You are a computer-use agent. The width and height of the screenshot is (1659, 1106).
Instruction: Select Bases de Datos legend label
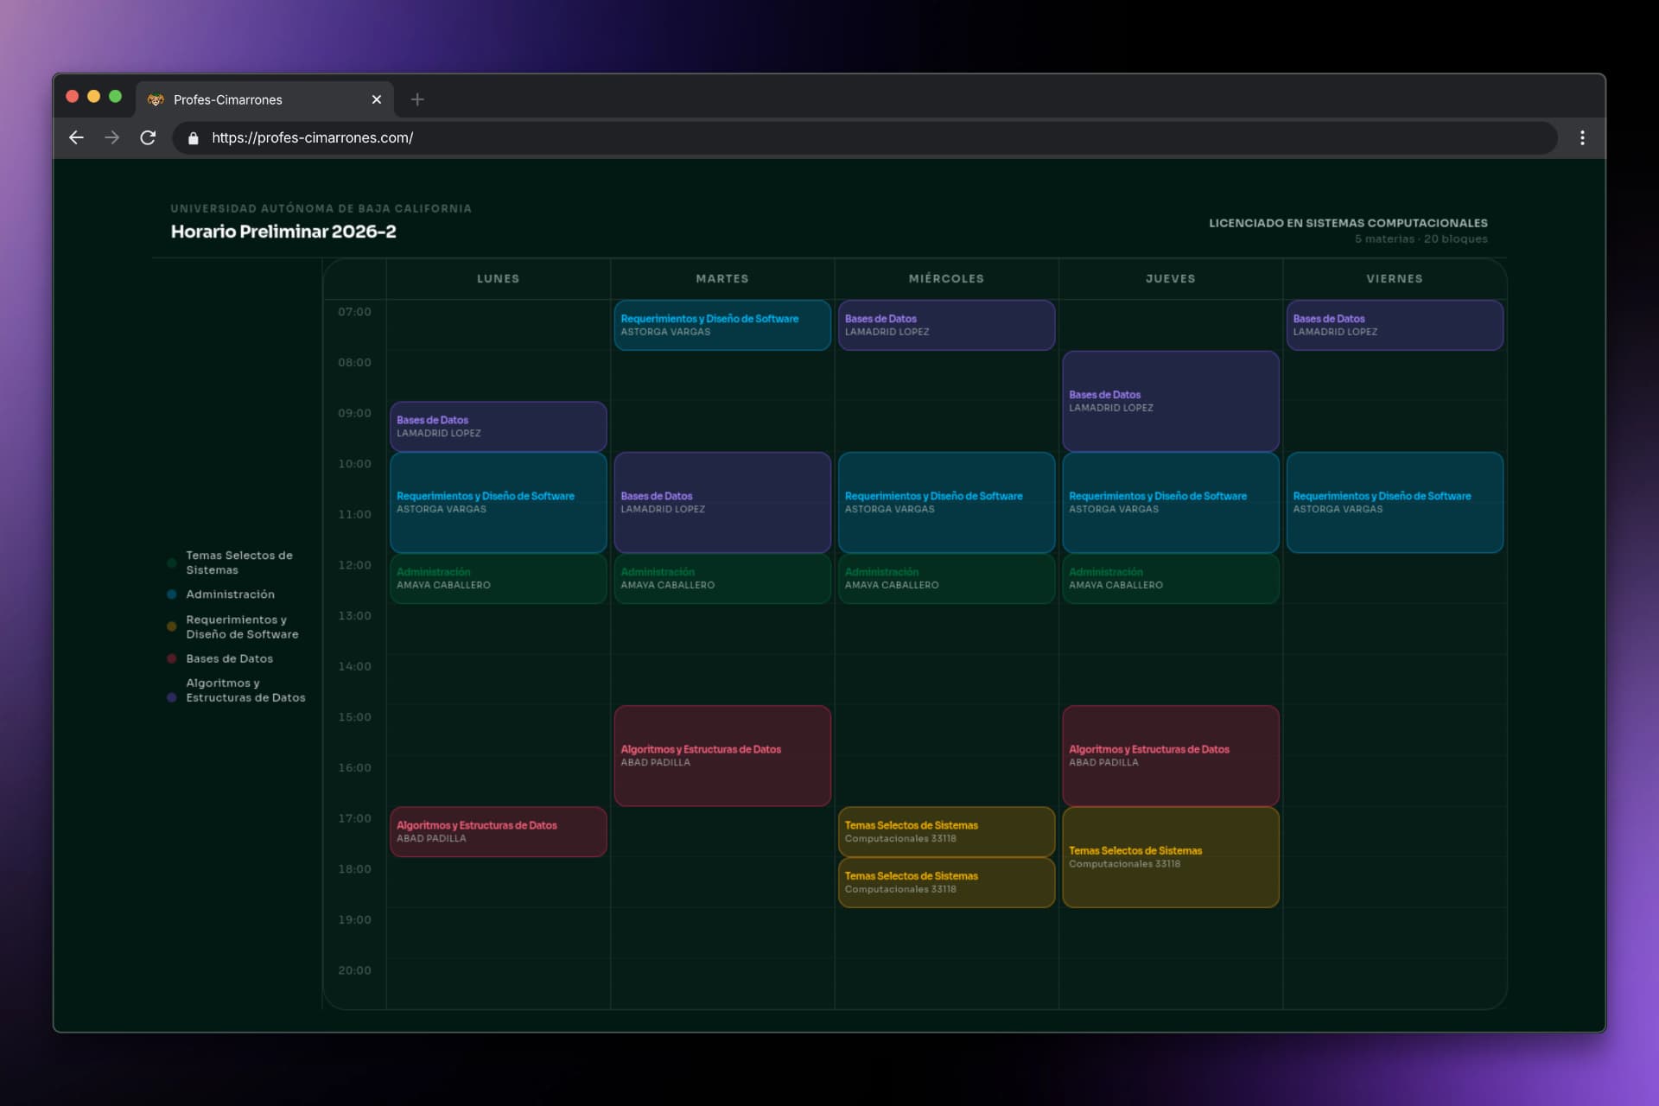click(229, 658)
